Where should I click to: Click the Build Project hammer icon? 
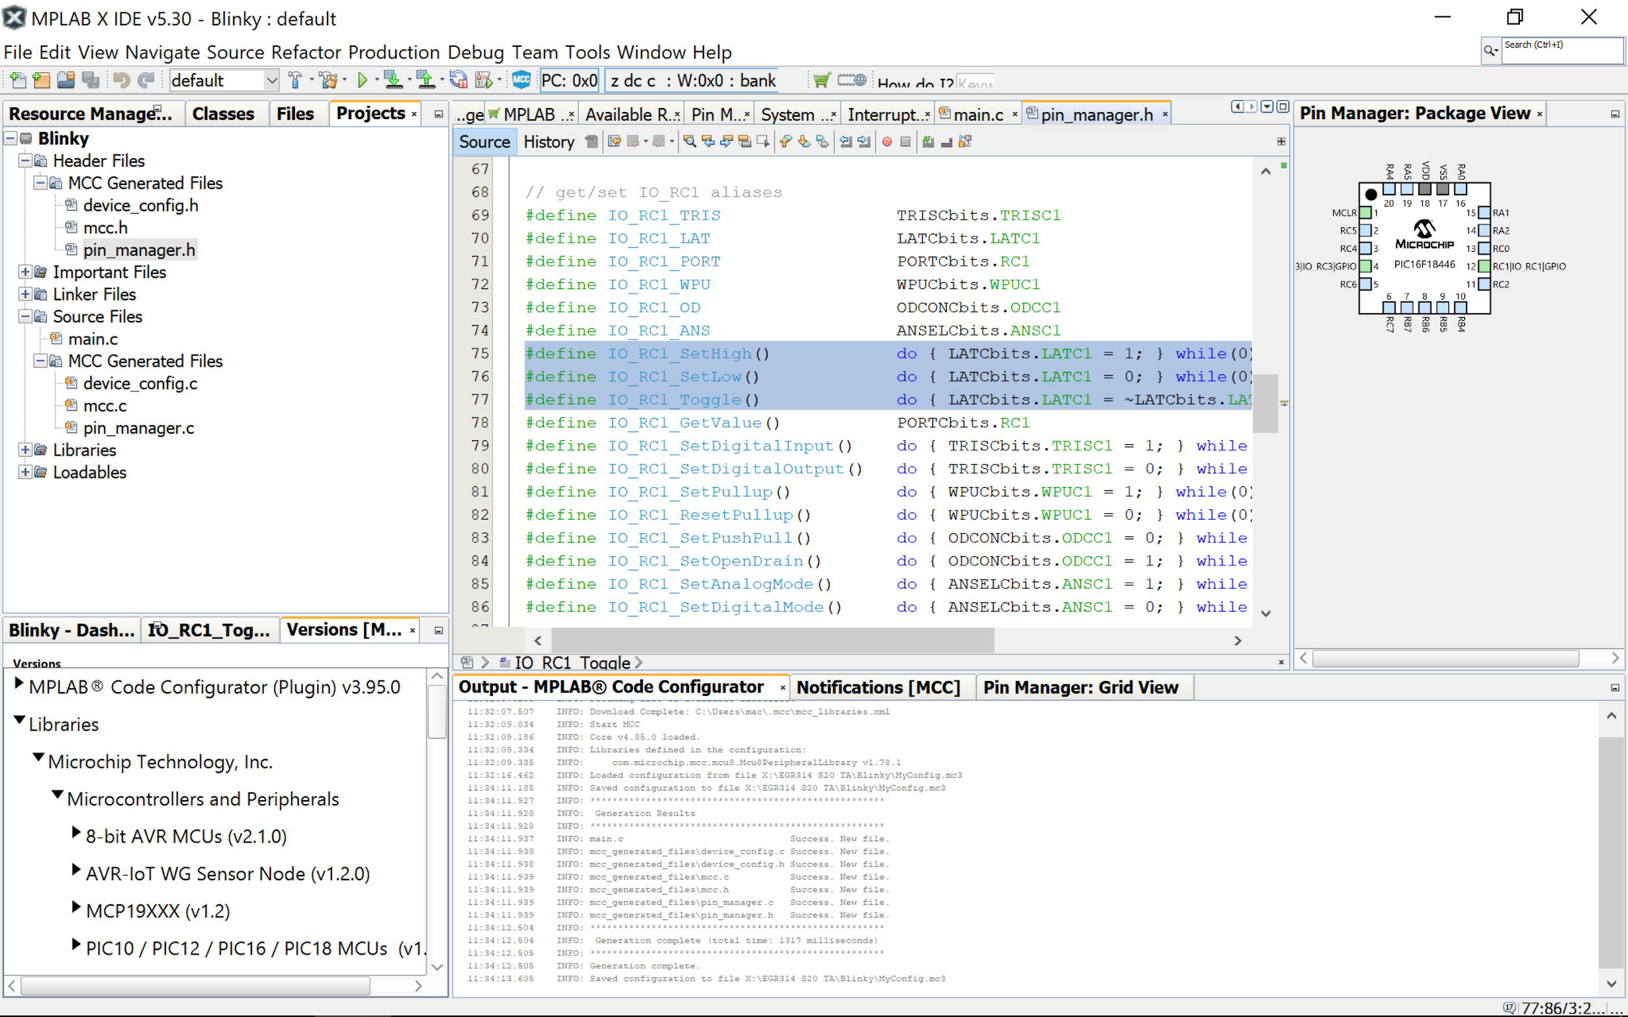point(294,81)
